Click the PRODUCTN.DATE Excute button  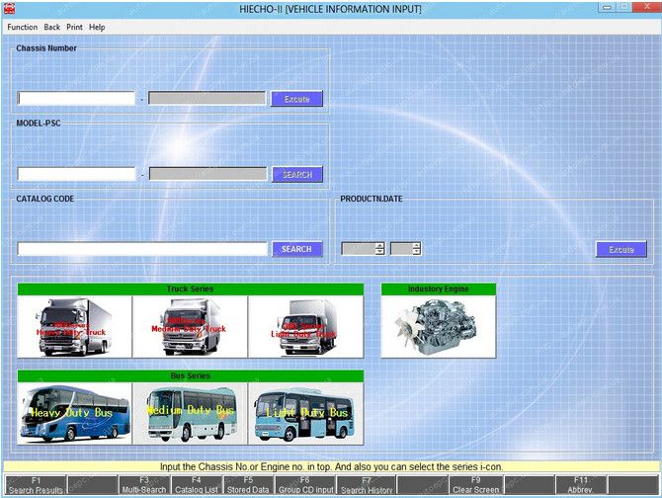point(621,249)
